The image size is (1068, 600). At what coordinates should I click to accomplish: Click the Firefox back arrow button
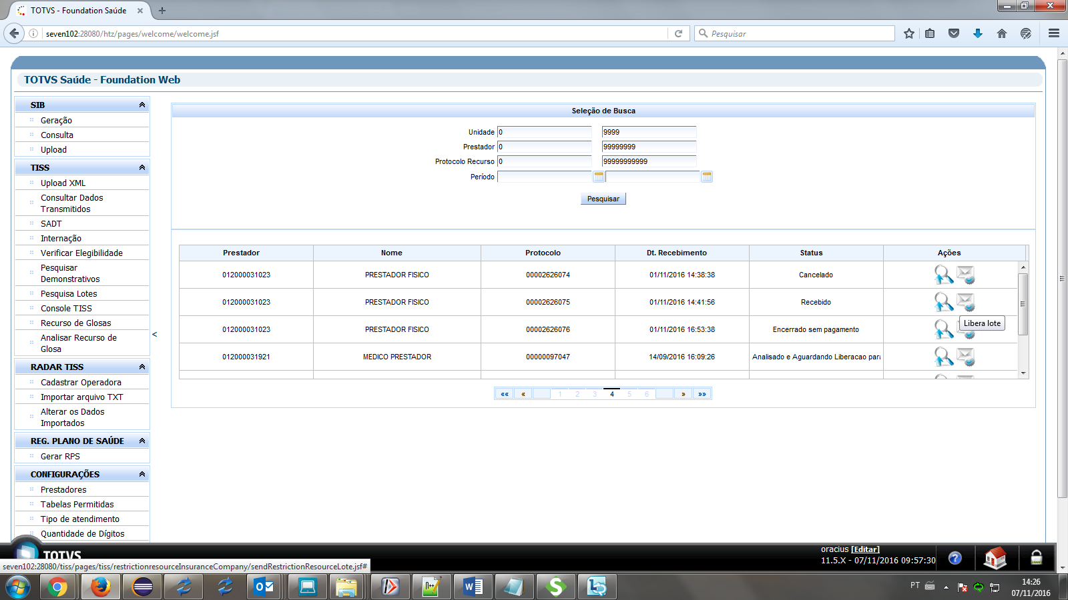point(14,33)
